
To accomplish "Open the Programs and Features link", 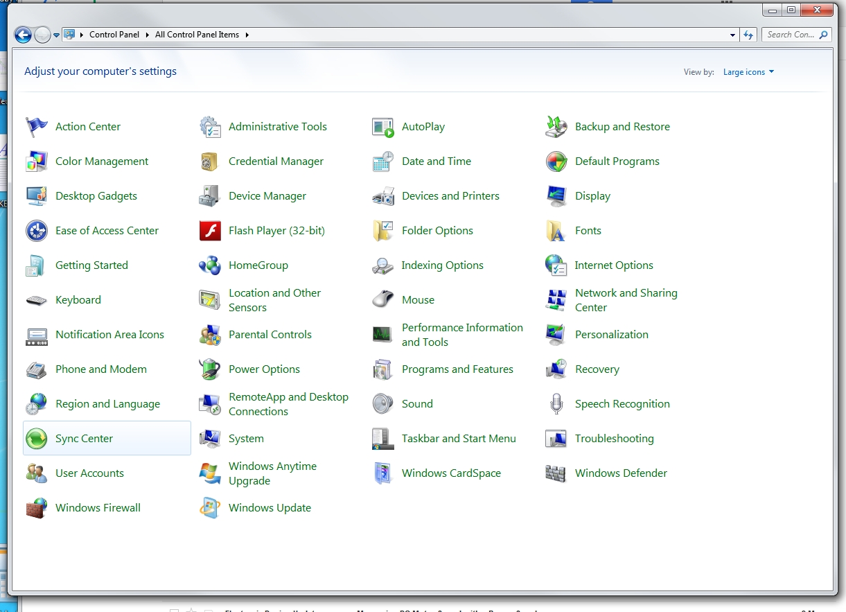I will tap(457, 369).
